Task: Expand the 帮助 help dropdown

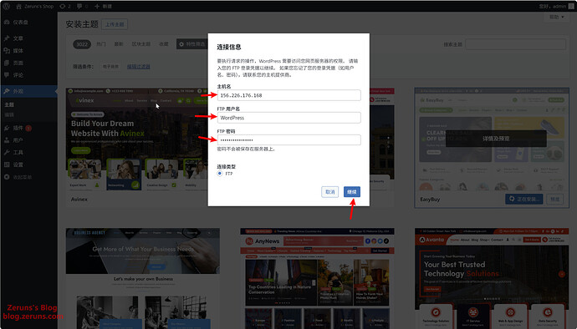Action: (556, 18)
